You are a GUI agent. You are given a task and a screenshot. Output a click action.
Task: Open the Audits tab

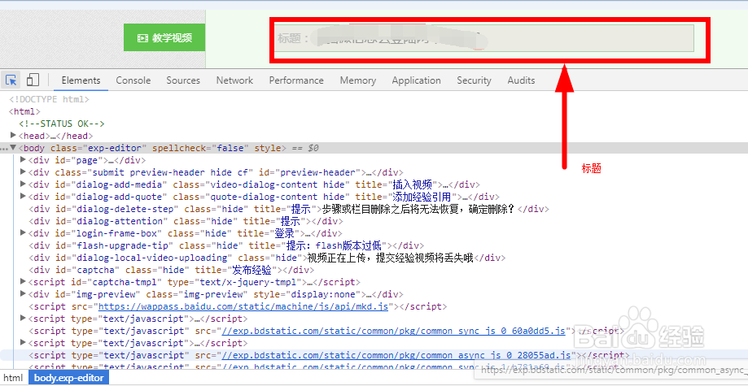tap(521, 80)
